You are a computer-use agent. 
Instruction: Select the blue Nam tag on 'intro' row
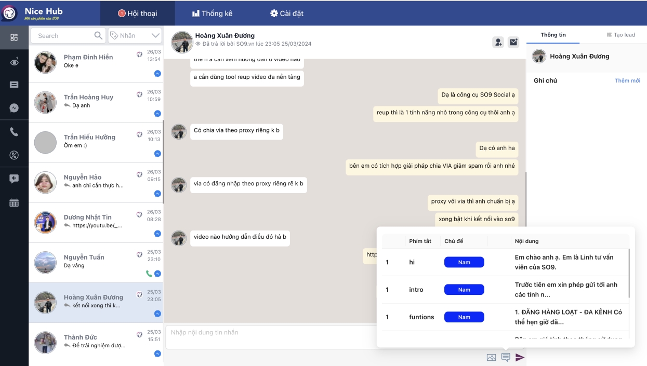(x=464, y=290)
